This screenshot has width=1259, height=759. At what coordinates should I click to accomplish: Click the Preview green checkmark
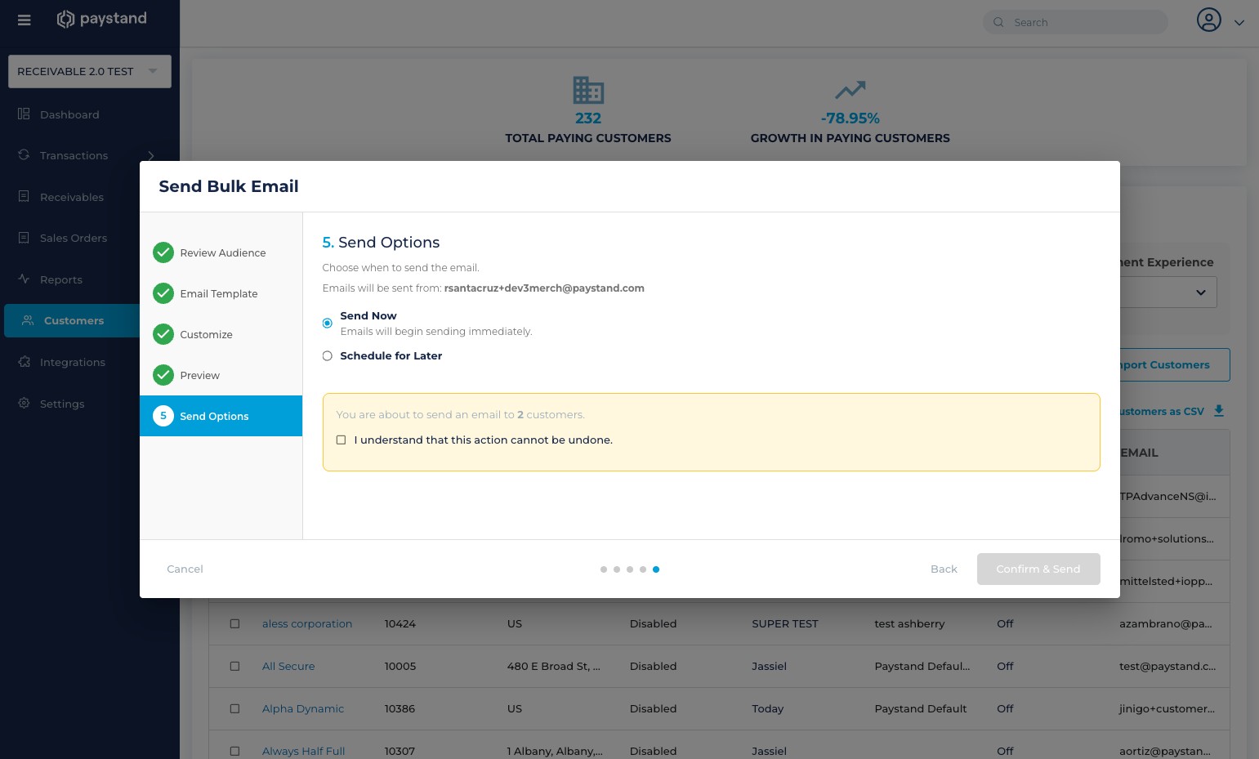click(163, 375)
